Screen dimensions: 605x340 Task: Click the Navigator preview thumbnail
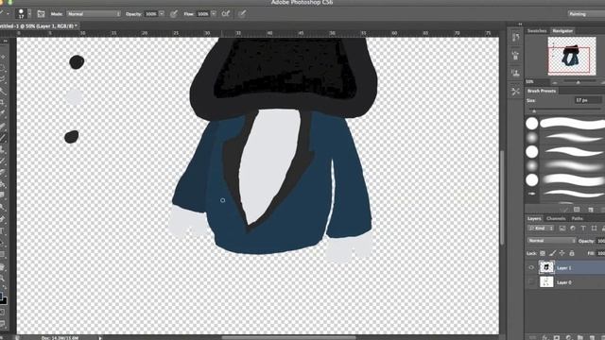coord(571,56)
